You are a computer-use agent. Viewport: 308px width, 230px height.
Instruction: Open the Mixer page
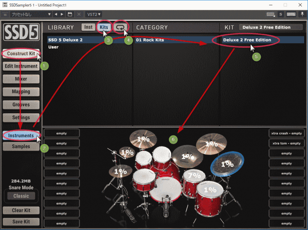tap(21, 79)
